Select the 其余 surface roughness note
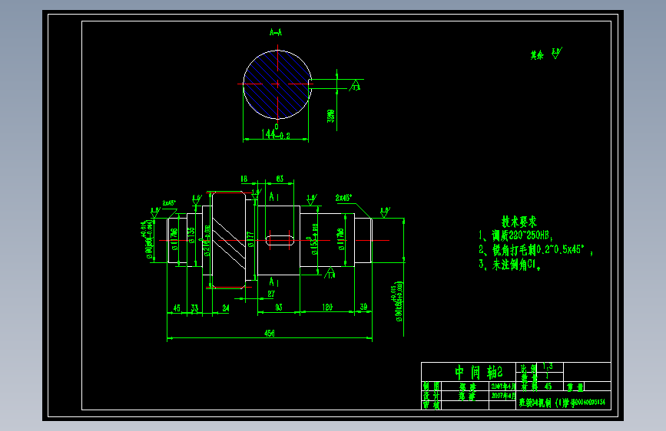 point(546,54)
